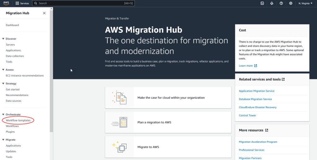This screenshot has width=317, height=160.
Task: Open Applications under Discover
Action: pos(13,50)
